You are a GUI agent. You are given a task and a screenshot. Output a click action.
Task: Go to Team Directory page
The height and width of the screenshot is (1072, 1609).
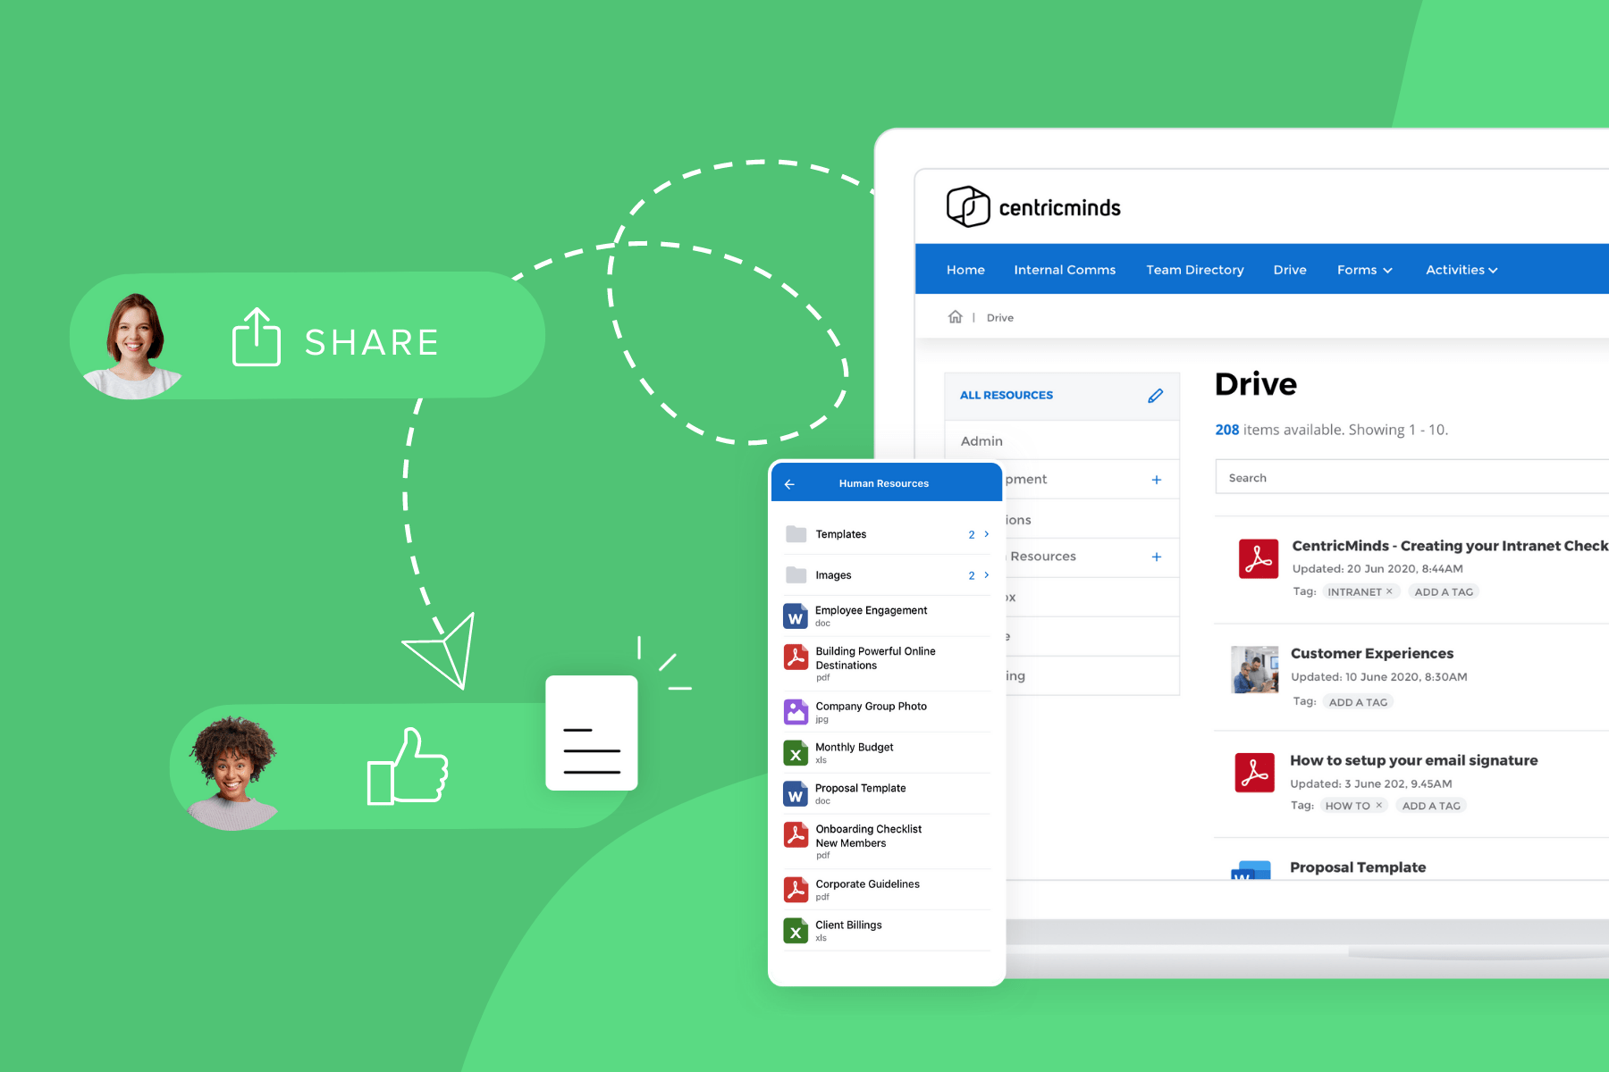click(1195, 270)
